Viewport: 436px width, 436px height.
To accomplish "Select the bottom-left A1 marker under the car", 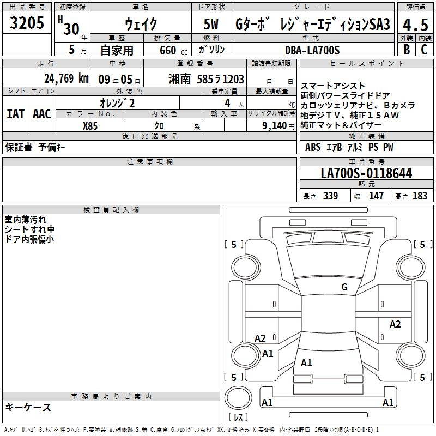I will tap(267, 403).
